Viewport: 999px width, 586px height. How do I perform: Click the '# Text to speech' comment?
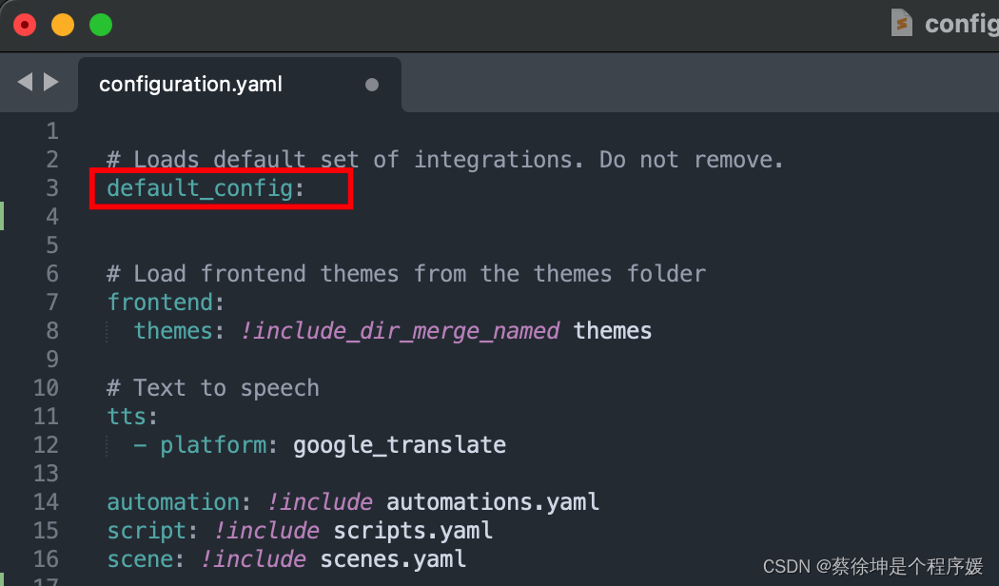(213, 388)
